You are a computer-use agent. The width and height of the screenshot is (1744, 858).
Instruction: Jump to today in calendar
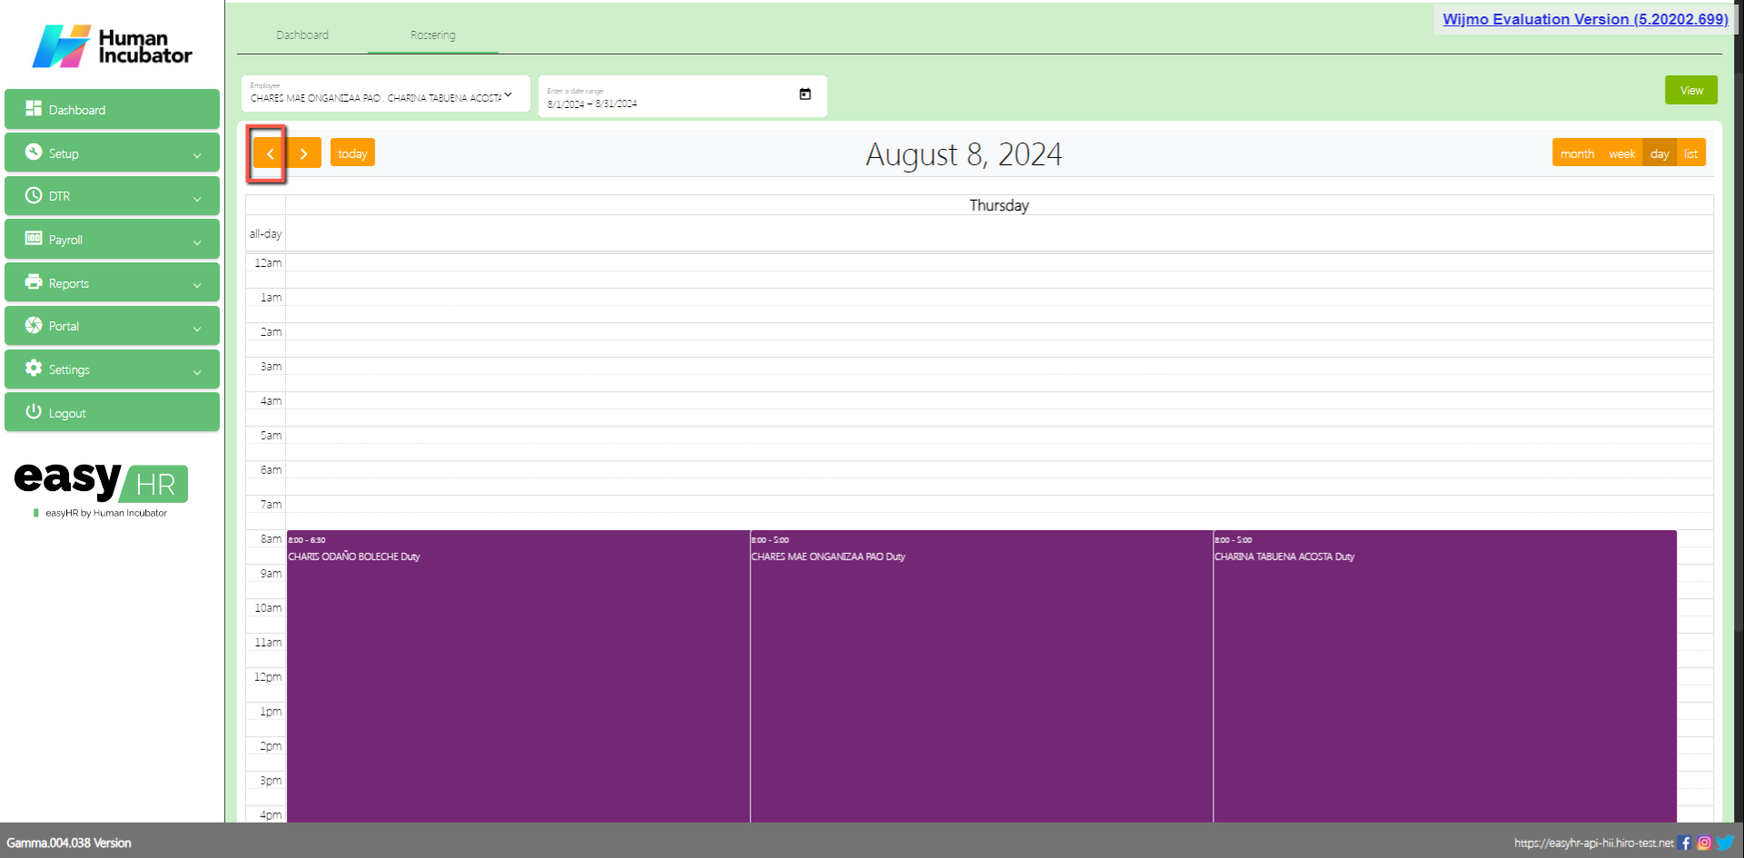(352, 153)
